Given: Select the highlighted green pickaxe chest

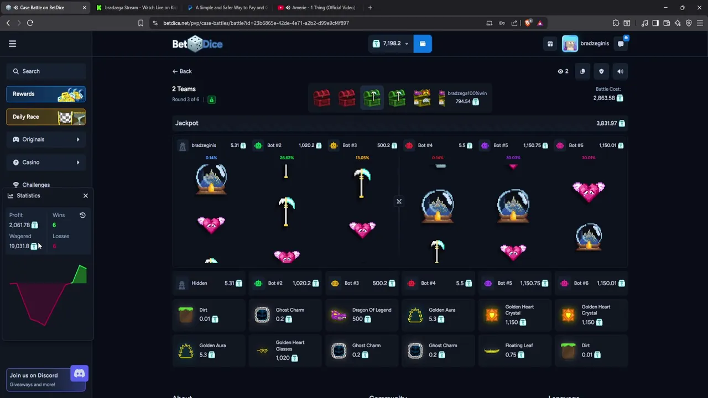Looking at the screenshot, I should pos(372,98).
